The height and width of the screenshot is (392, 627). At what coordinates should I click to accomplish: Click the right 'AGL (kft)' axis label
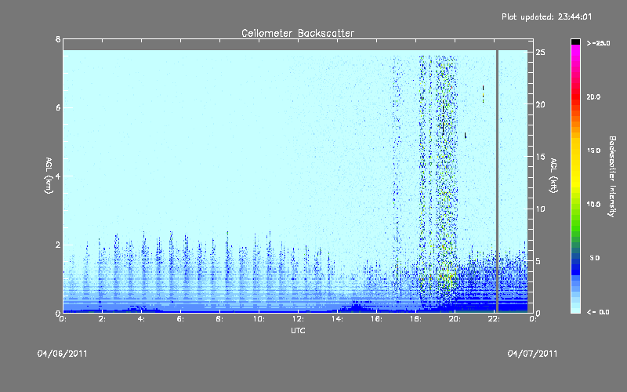point(553,176)
